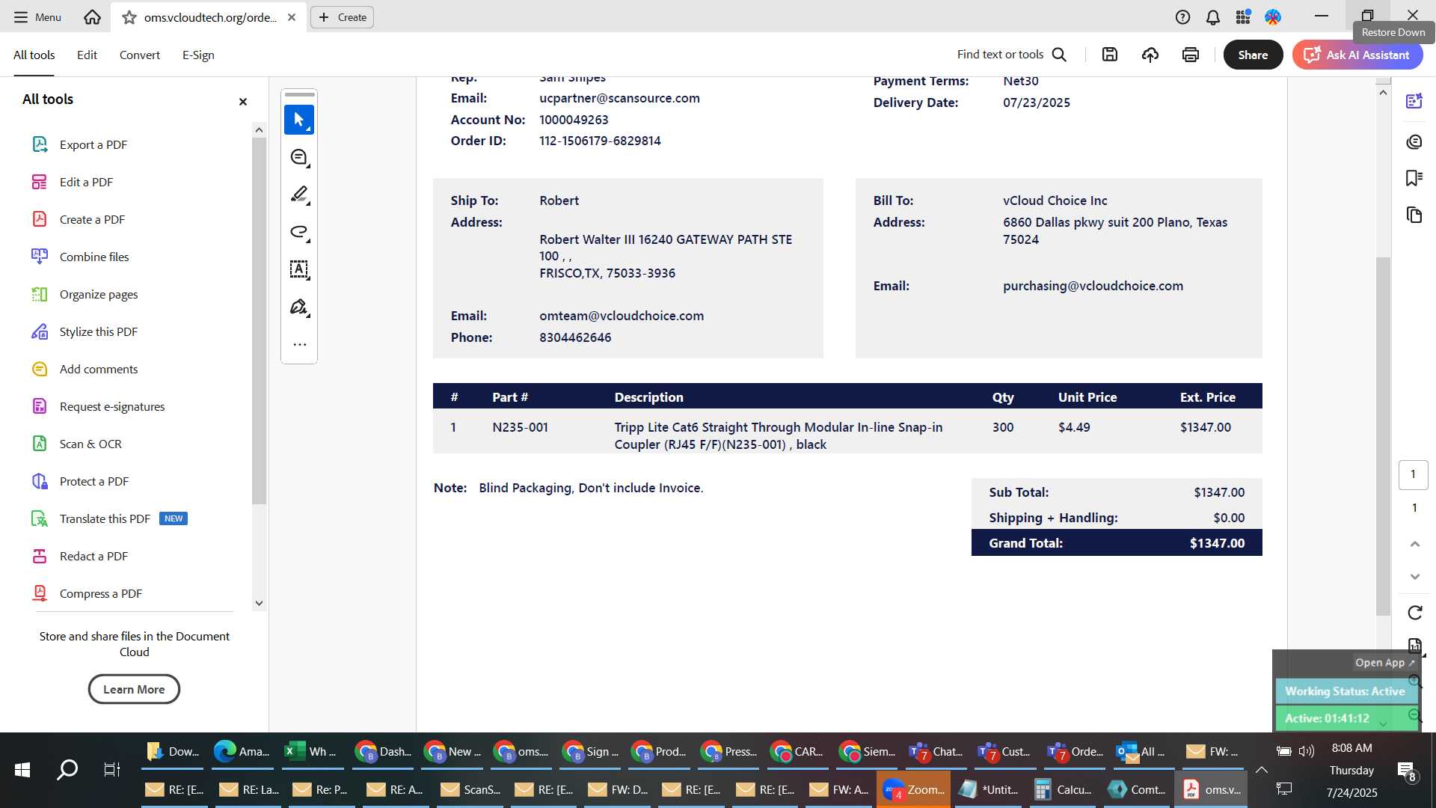Select Request e-signatures tool
This screenshot has width=1436, height=808.
point(98,406)
